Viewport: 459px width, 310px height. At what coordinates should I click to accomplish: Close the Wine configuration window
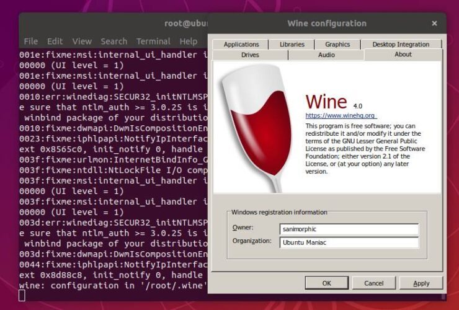[434, 24]
